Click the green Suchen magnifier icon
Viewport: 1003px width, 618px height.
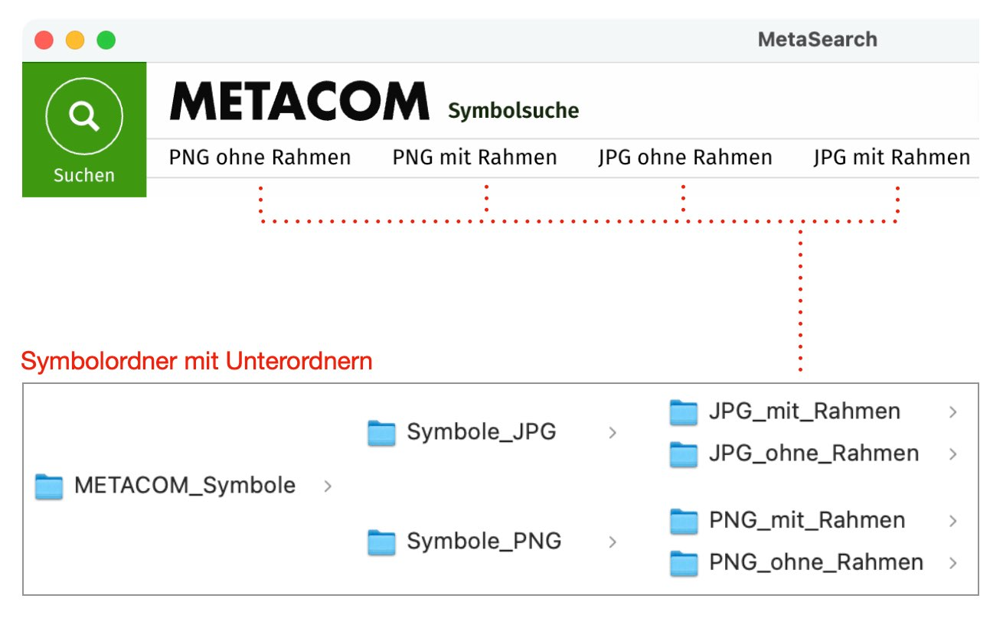click(x=84, y=116)
